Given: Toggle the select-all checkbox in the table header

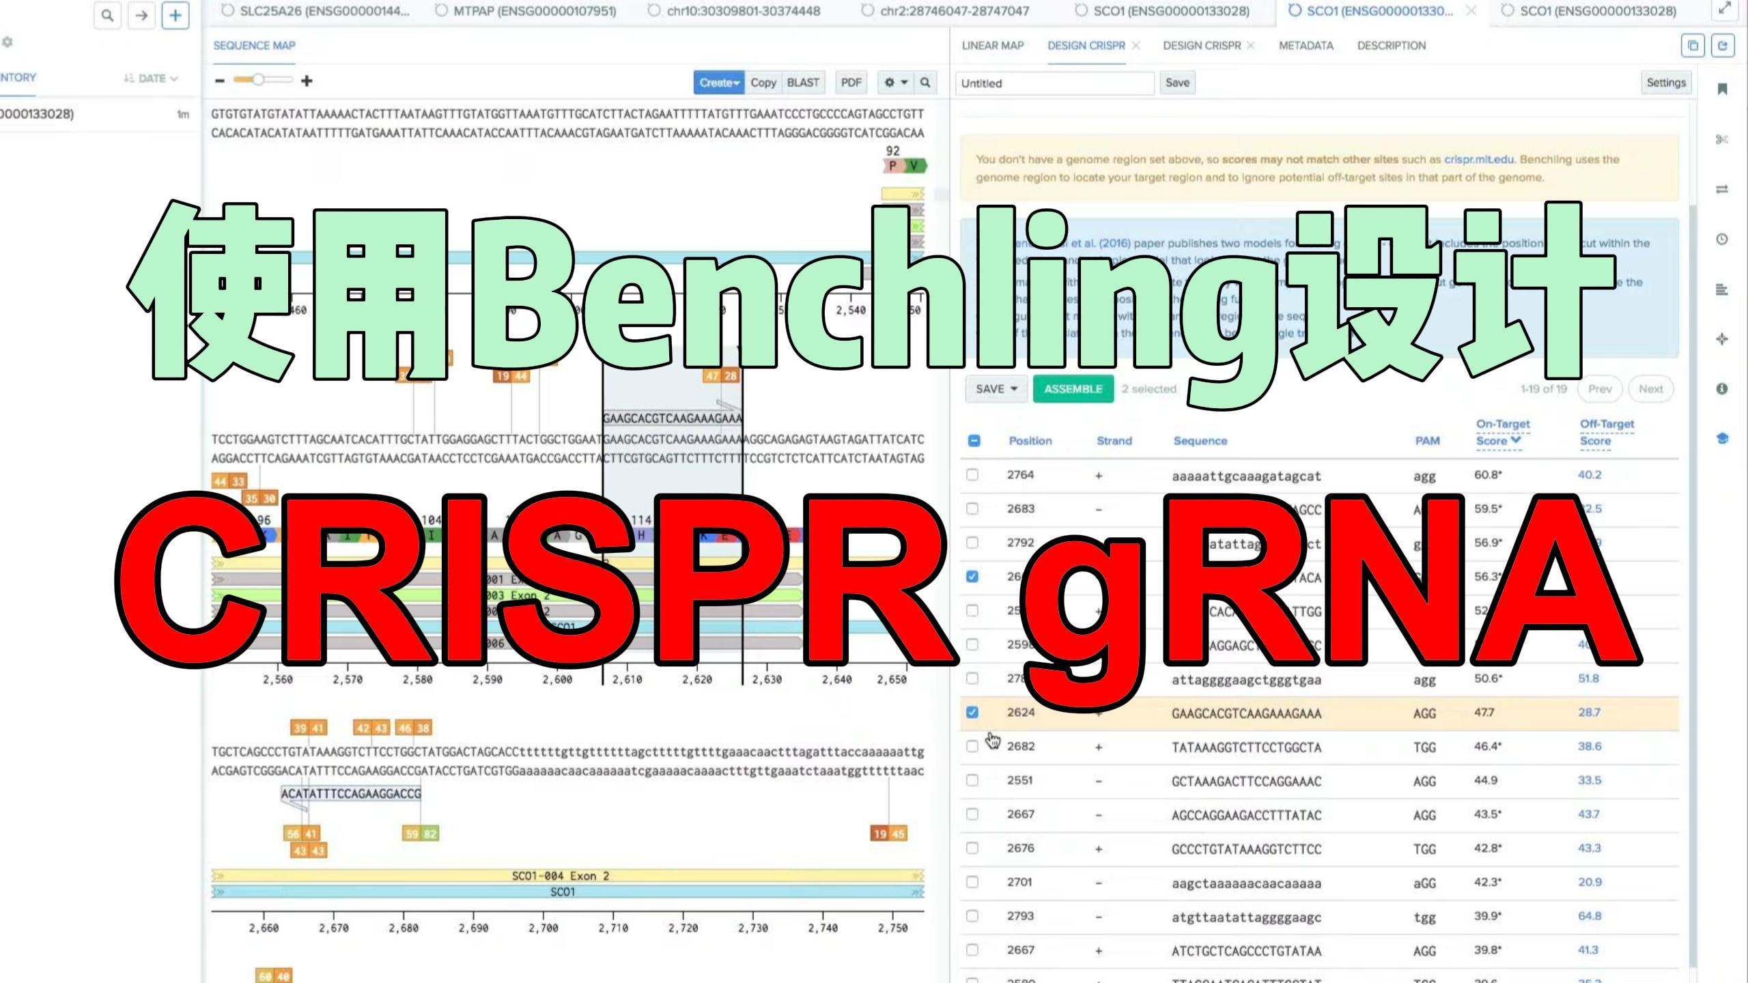Looking at the screenshot, I should (x=974, y=441).
